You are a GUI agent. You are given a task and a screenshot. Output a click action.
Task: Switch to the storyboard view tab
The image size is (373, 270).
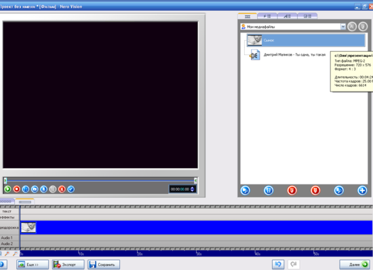tap(7, 201)
